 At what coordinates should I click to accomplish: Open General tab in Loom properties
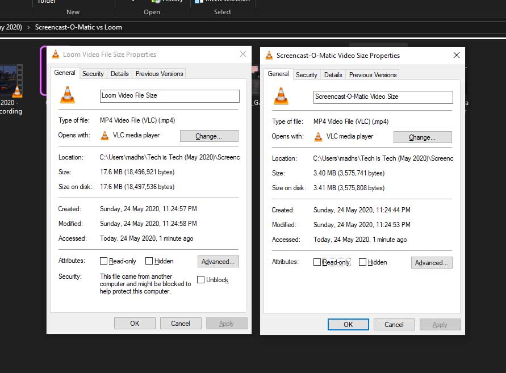65,73
